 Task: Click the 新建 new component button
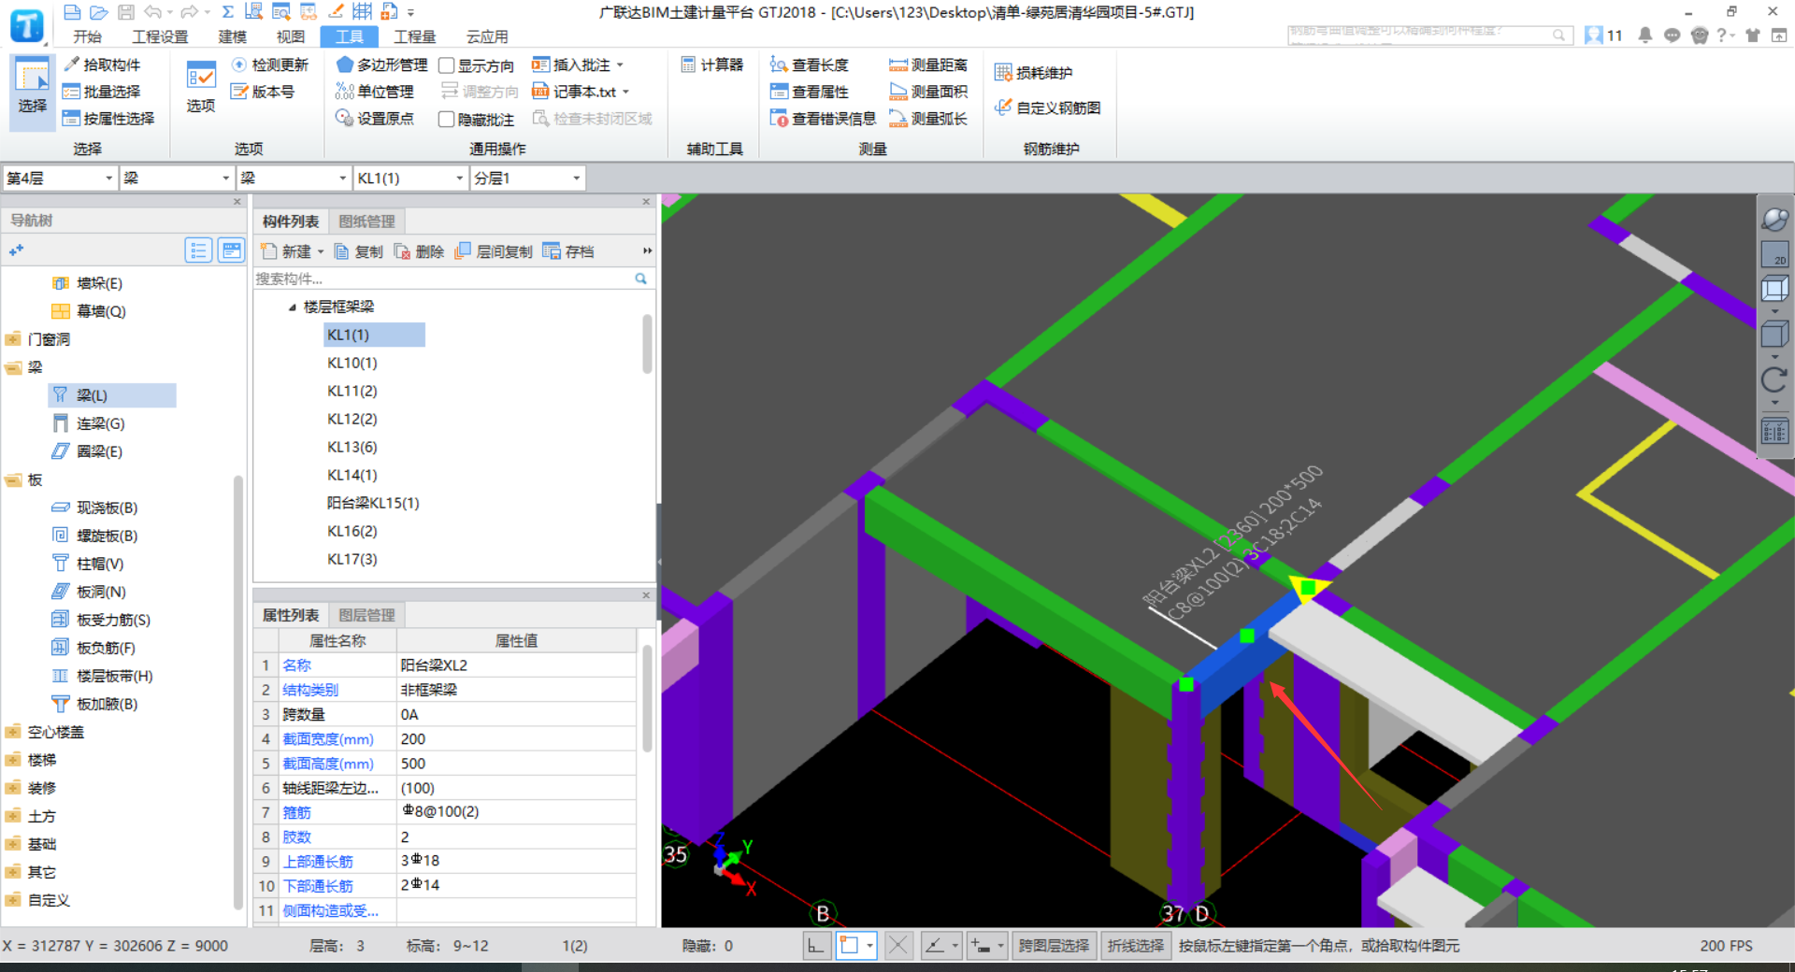coord(287,251)
